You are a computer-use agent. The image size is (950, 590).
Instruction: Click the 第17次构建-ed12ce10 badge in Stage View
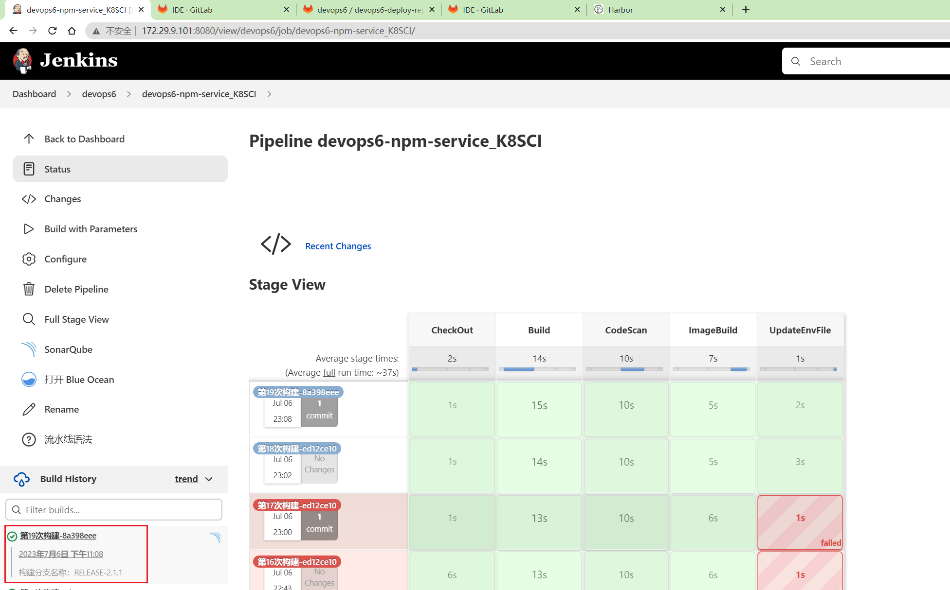[x=297, y=505]
